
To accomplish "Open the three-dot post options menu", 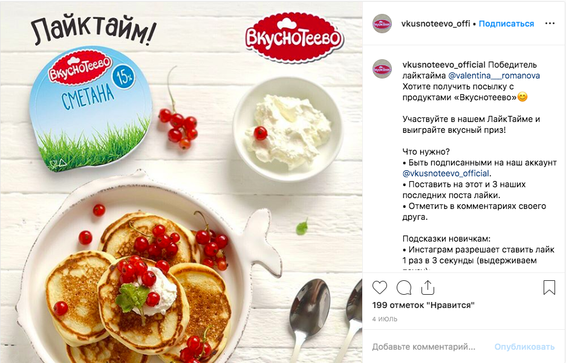I will pyautogui.click(x=550, y=24).
